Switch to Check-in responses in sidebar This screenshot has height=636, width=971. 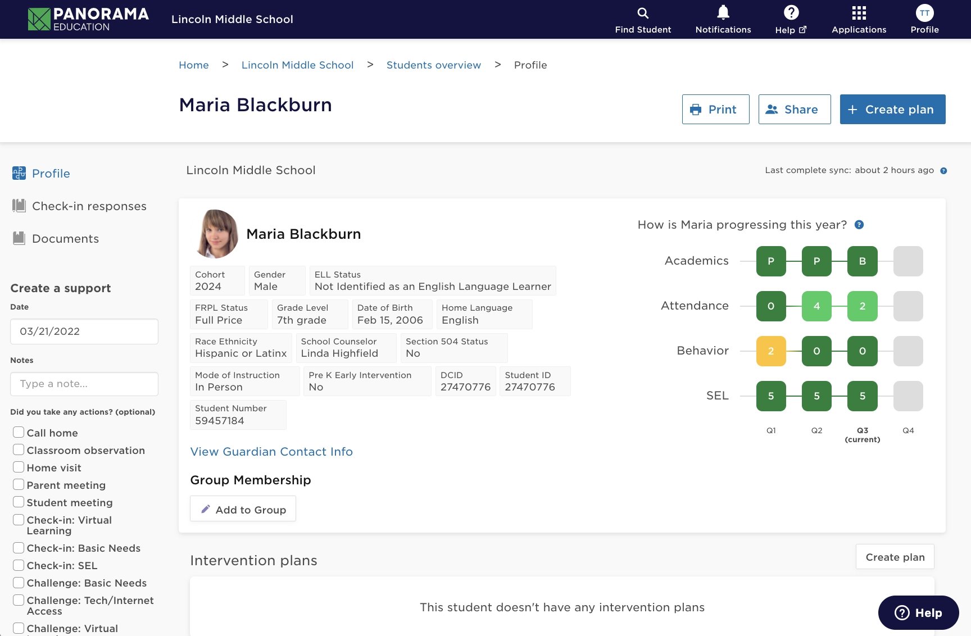[89, 206]
